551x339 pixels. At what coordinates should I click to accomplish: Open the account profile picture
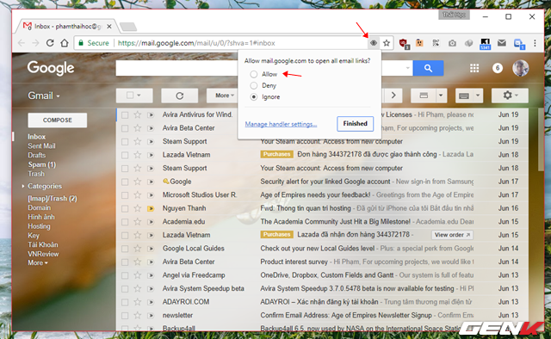tap(520, 68)
